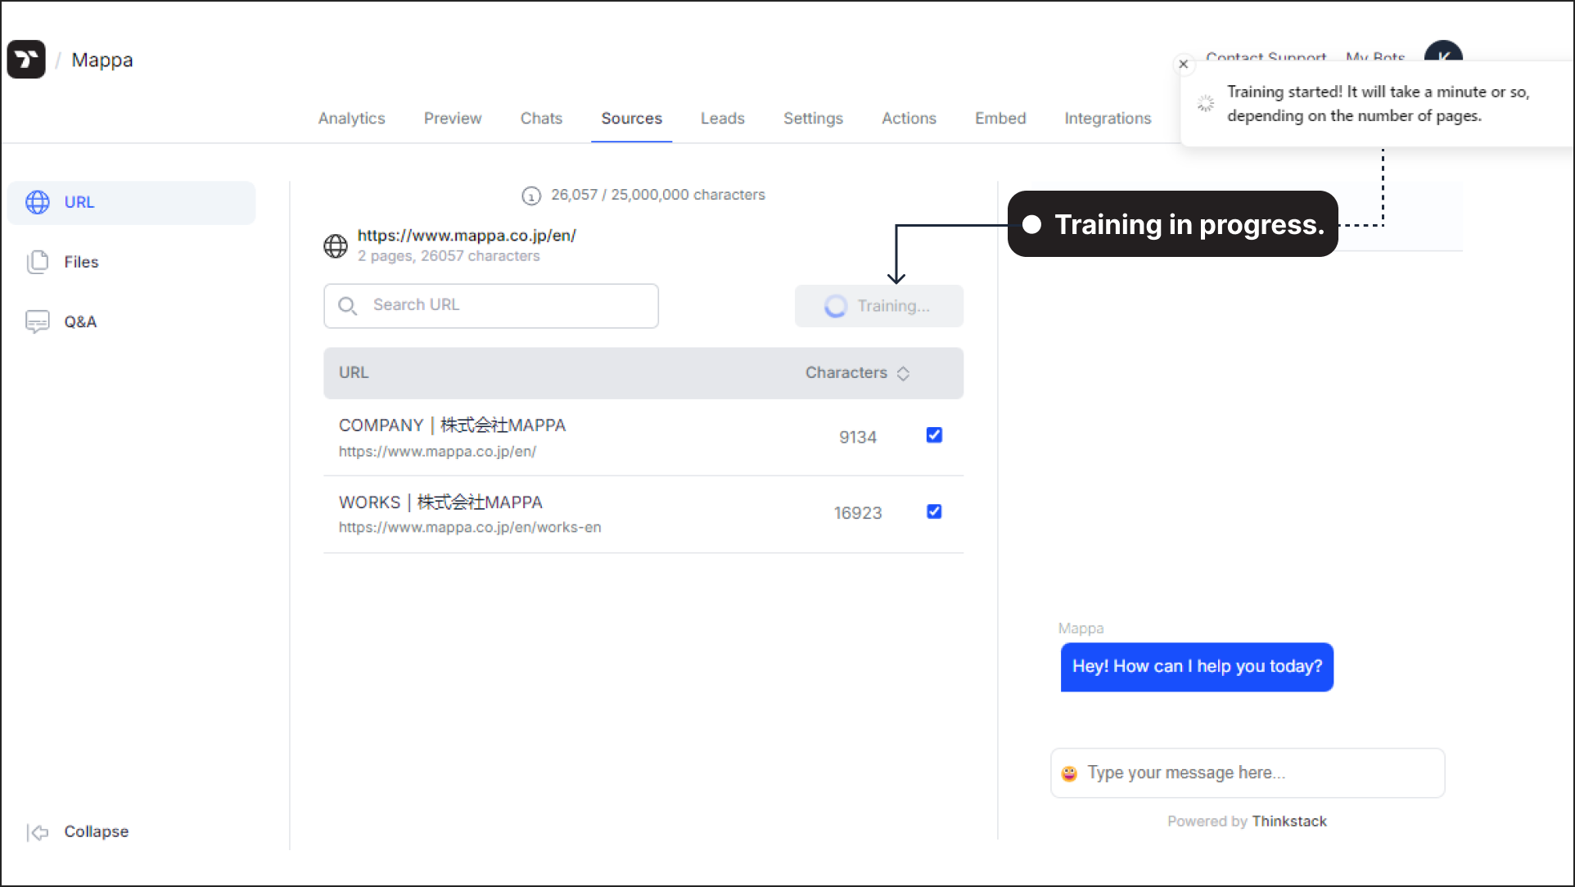Click the 16923 character count
The image size is (1575, 887).
[857, 513]
